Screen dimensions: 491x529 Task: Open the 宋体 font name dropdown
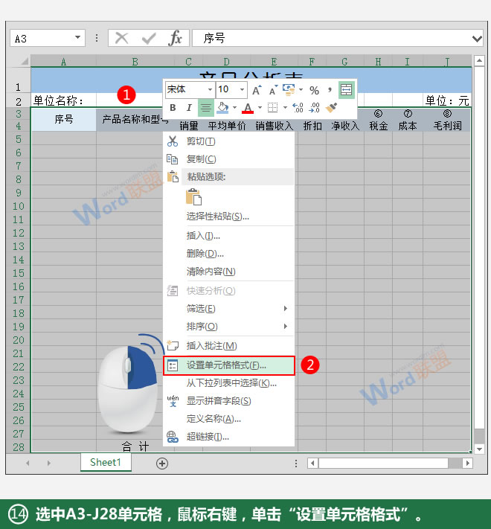pos(210,89)
